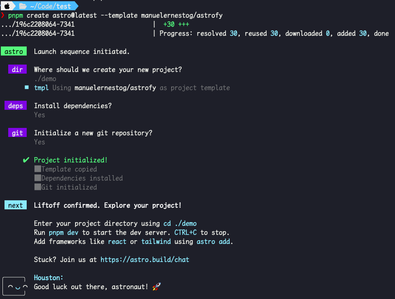The image size is (395, 299).
Task: Click the small blue square before tmpl
Action: point(27,88)
